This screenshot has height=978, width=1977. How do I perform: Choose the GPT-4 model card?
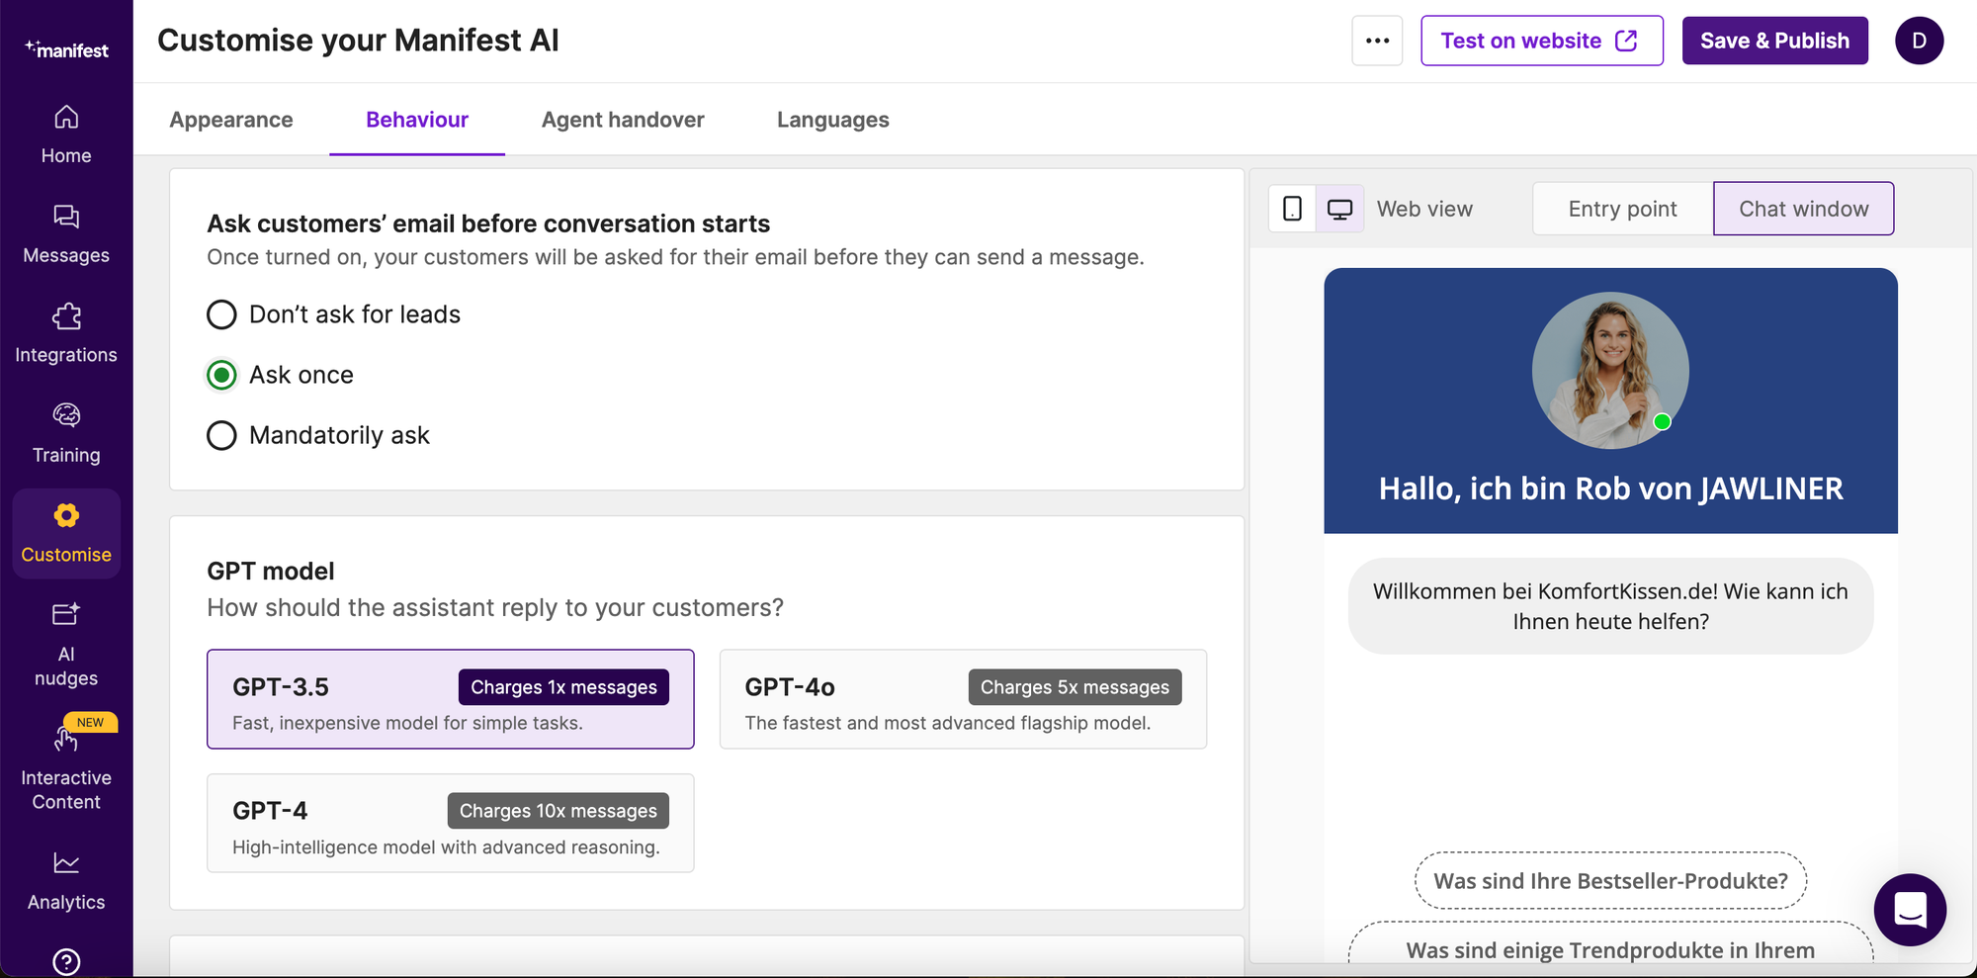pyautogui.click(x=451, y=823)
